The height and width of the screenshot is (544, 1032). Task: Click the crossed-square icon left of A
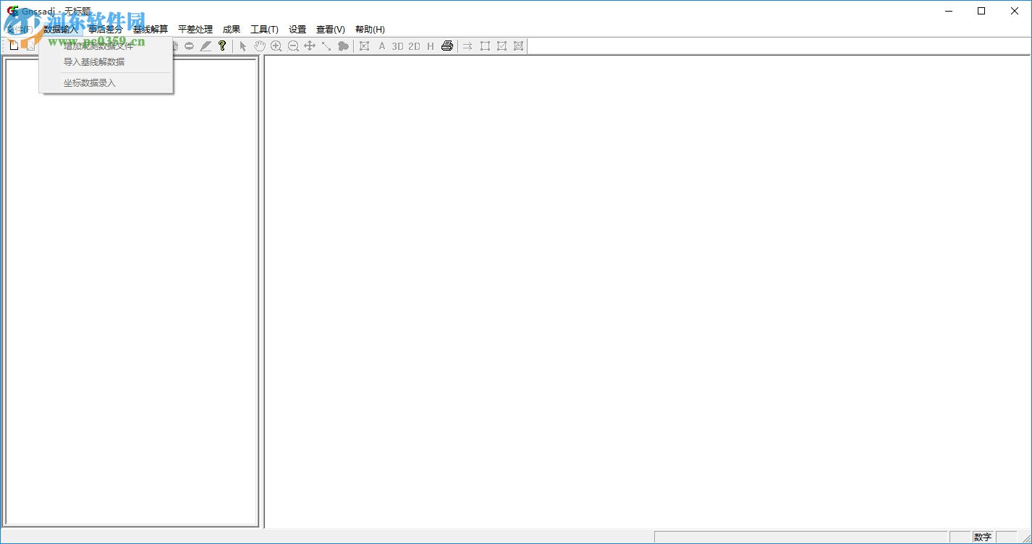(364, 46)
